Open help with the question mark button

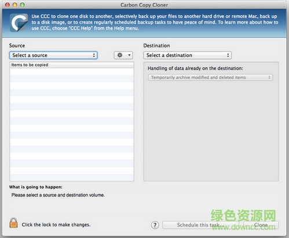click(155, 225)
